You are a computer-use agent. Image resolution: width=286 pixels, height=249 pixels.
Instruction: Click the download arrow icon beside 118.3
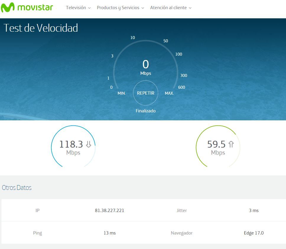click(x=88, y=144)
